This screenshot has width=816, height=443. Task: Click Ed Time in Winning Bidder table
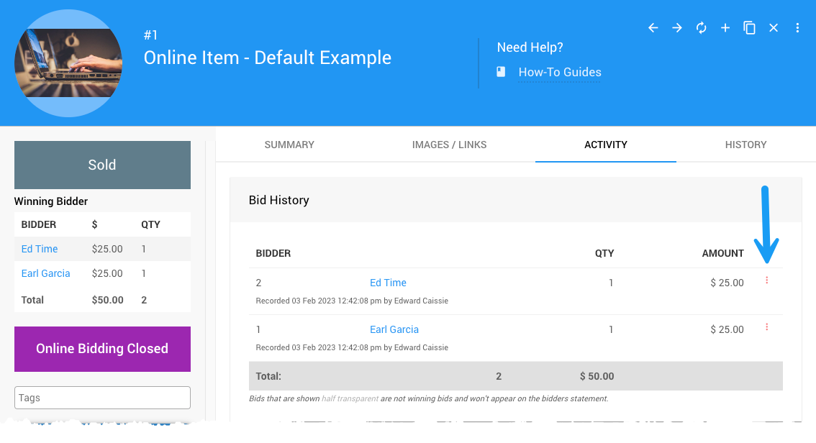coord(40,249)
